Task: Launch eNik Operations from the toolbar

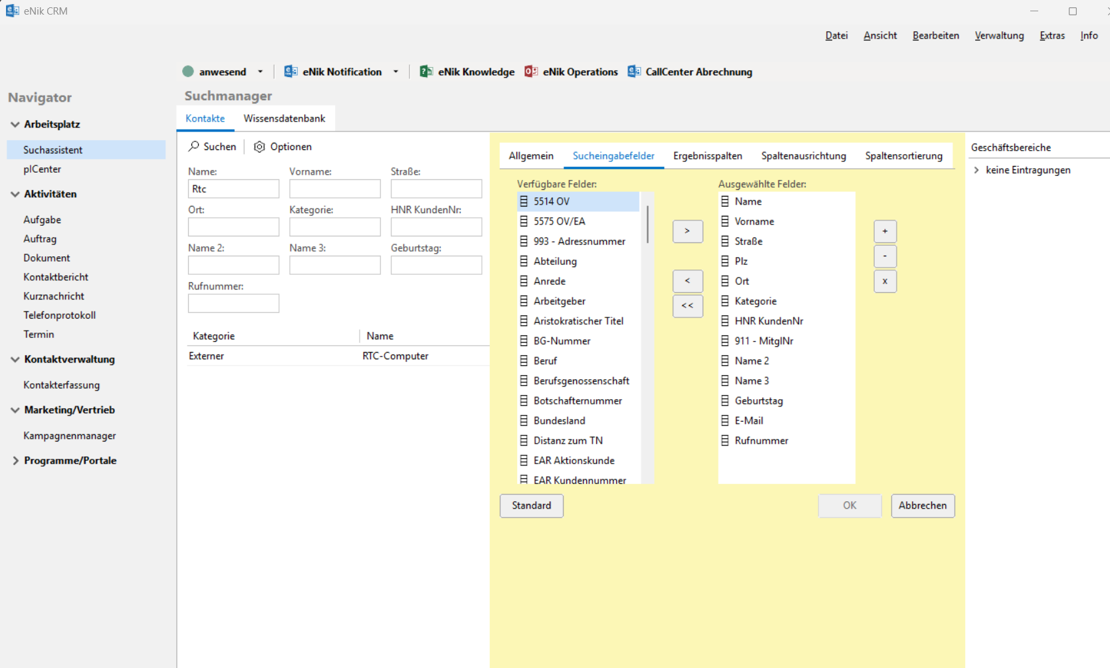Action: coord(531,72)
